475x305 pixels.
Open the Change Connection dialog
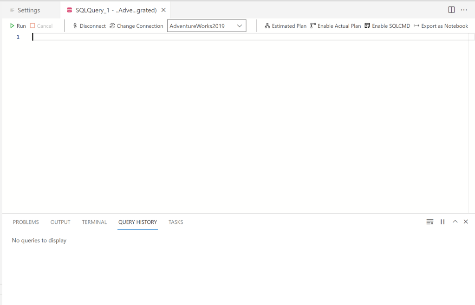tap(137, 26)
